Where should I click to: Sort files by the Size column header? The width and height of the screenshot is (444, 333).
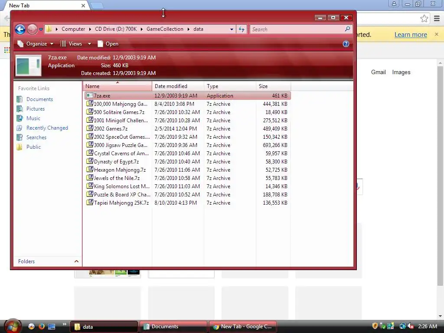(x=273, y=86)
